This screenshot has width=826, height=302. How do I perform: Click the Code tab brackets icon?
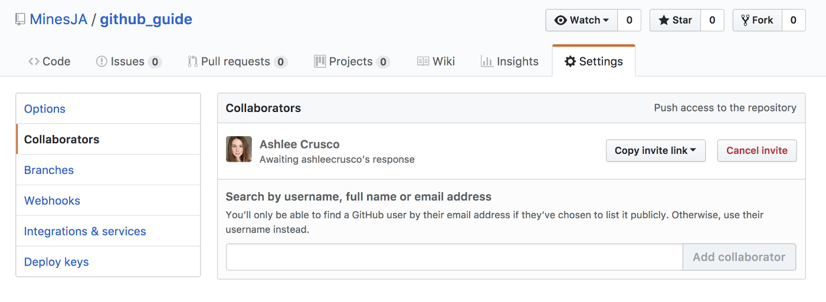(34, 61)
